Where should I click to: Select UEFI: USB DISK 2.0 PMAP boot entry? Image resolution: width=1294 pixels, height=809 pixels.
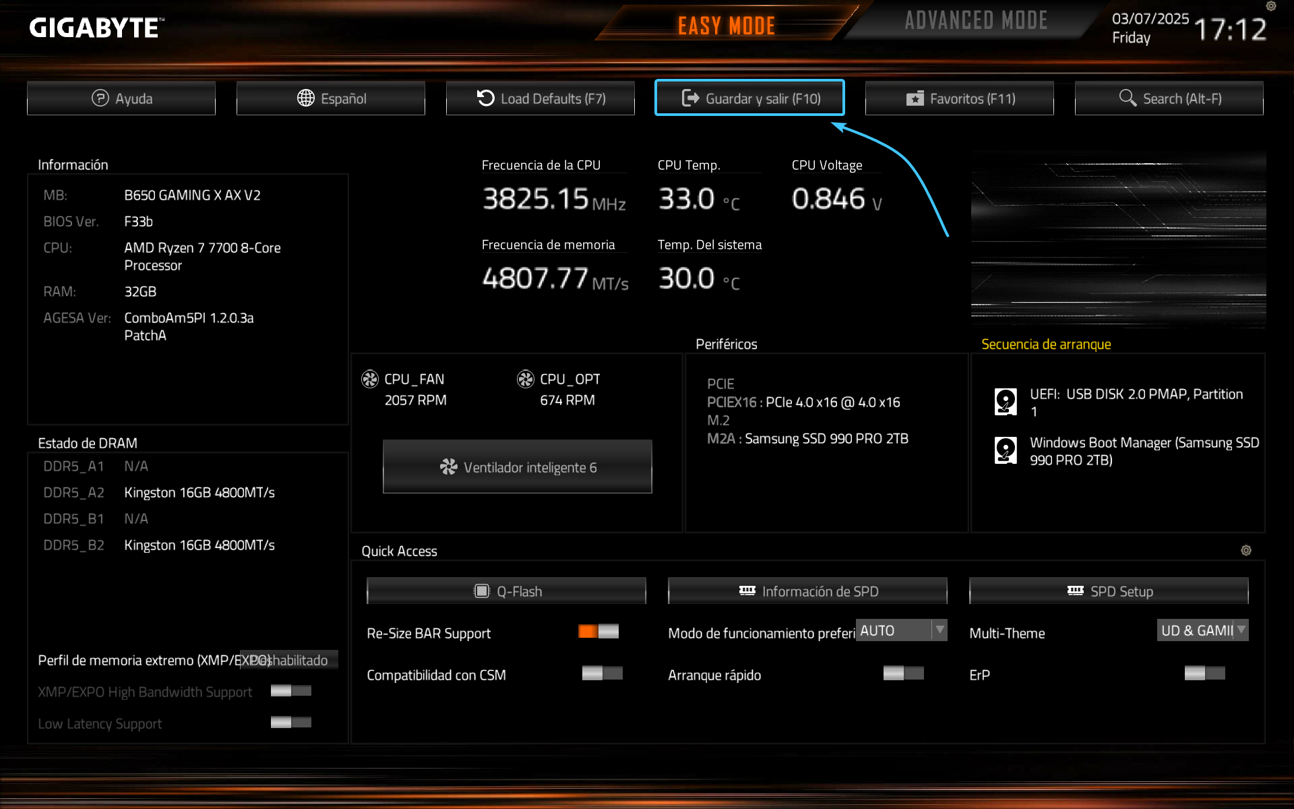1127,402
